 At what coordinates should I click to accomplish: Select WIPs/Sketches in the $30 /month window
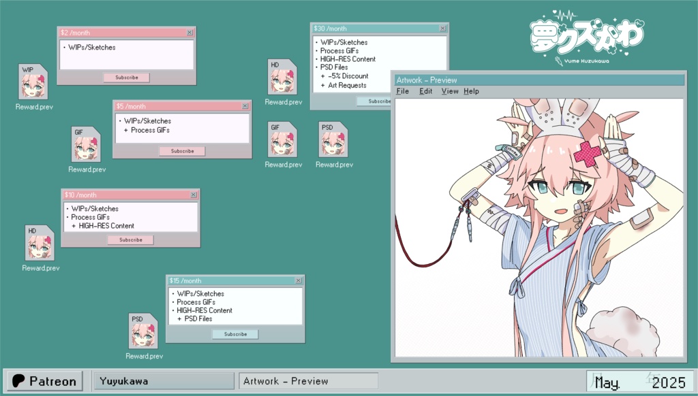[344, 42]
